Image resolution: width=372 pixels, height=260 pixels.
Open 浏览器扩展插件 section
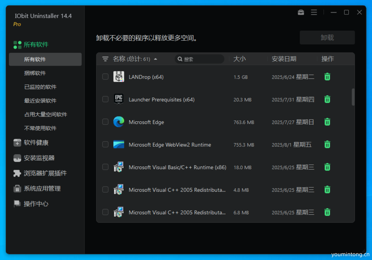pyautogui.click(x=45, y=174)
